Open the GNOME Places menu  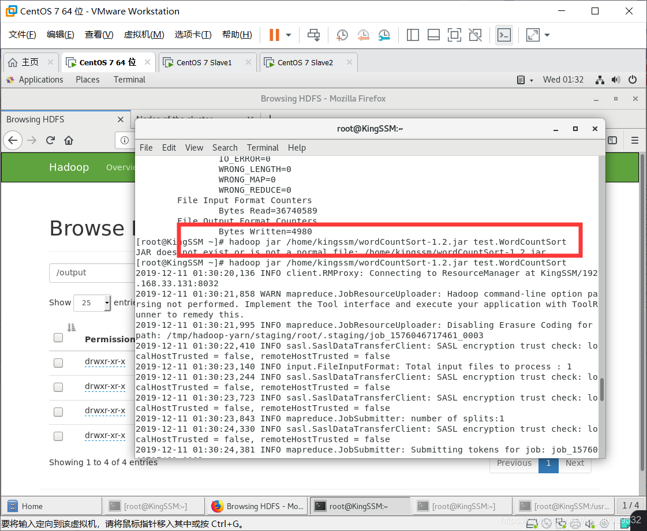coord(88,80)
